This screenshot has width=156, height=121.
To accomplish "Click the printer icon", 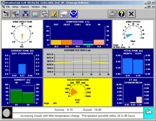I will (112, 14).
